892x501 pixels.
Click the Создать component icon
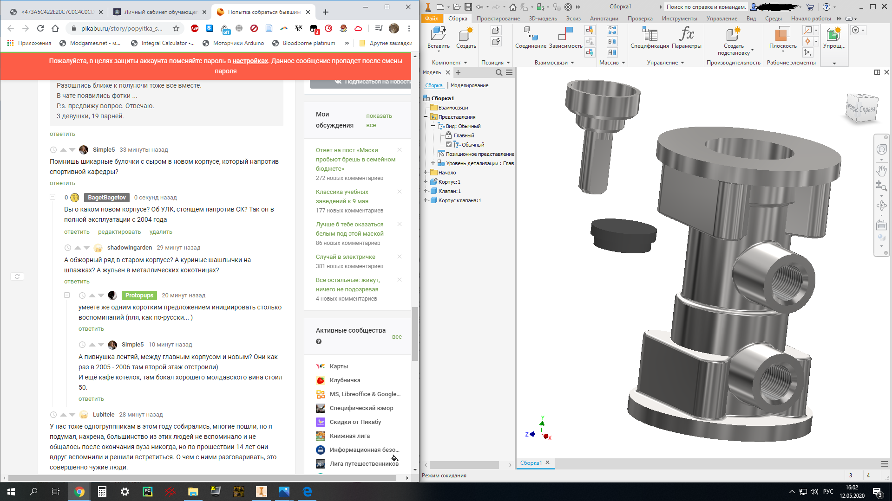tap(466, 34)
